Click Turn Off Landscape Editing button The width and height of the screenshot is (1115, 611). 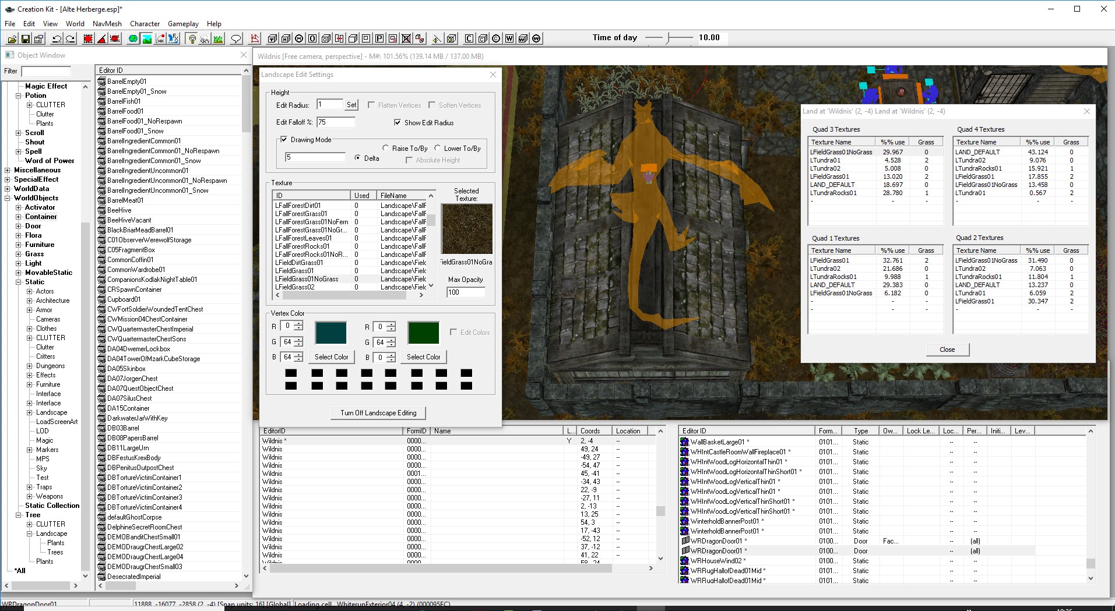[x=378, y=413]
